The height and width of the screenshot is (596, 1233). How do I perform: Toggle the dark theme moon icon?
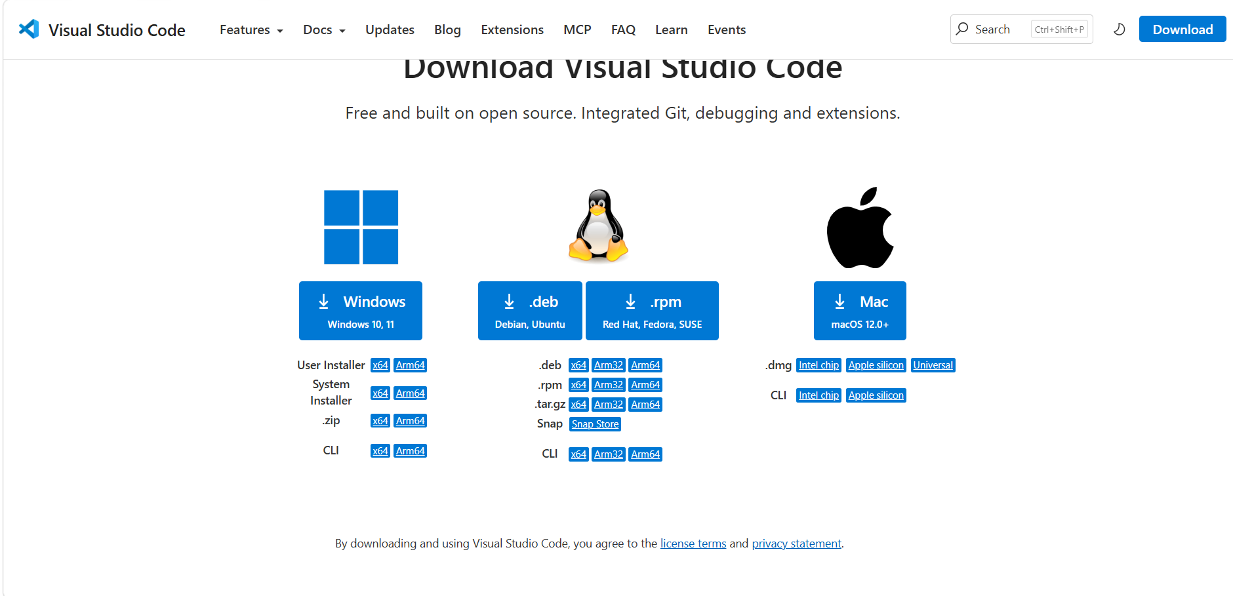click(x=1120, y=29)
